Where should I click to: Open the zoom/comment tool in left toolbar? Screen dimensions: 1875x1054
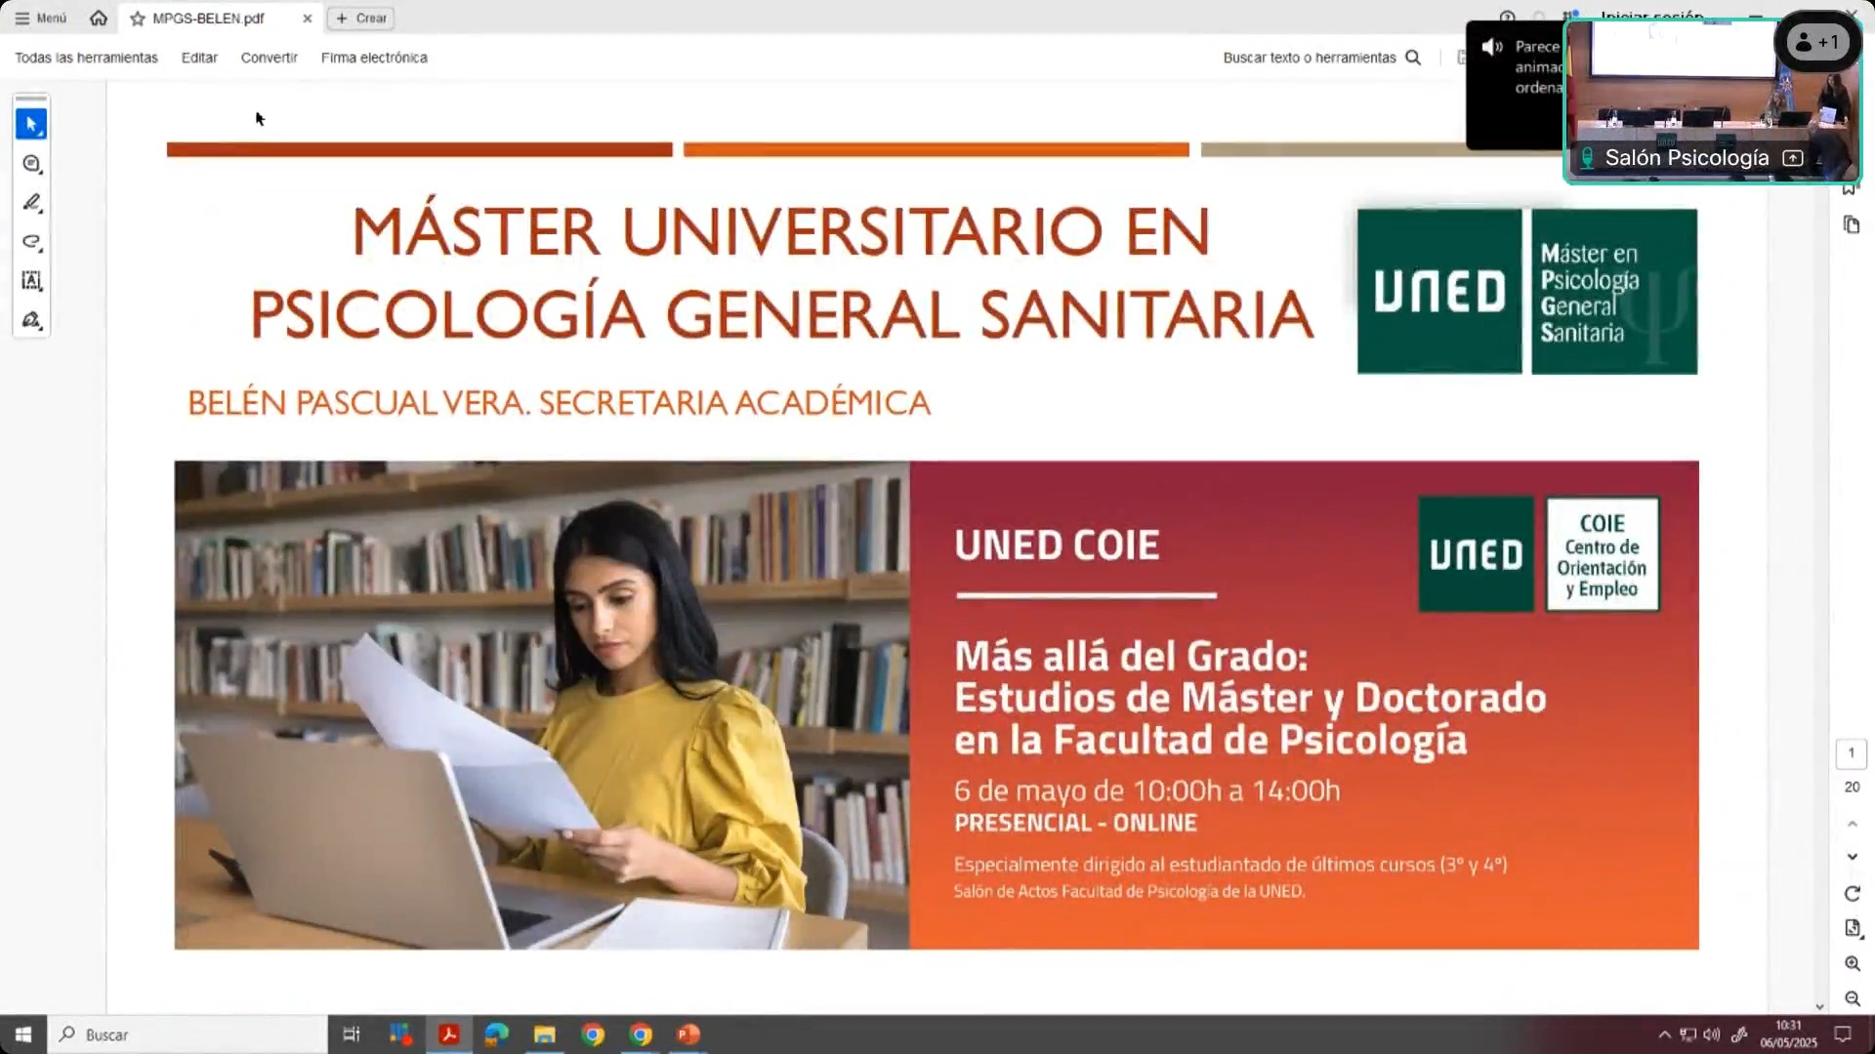pos(31,164)
